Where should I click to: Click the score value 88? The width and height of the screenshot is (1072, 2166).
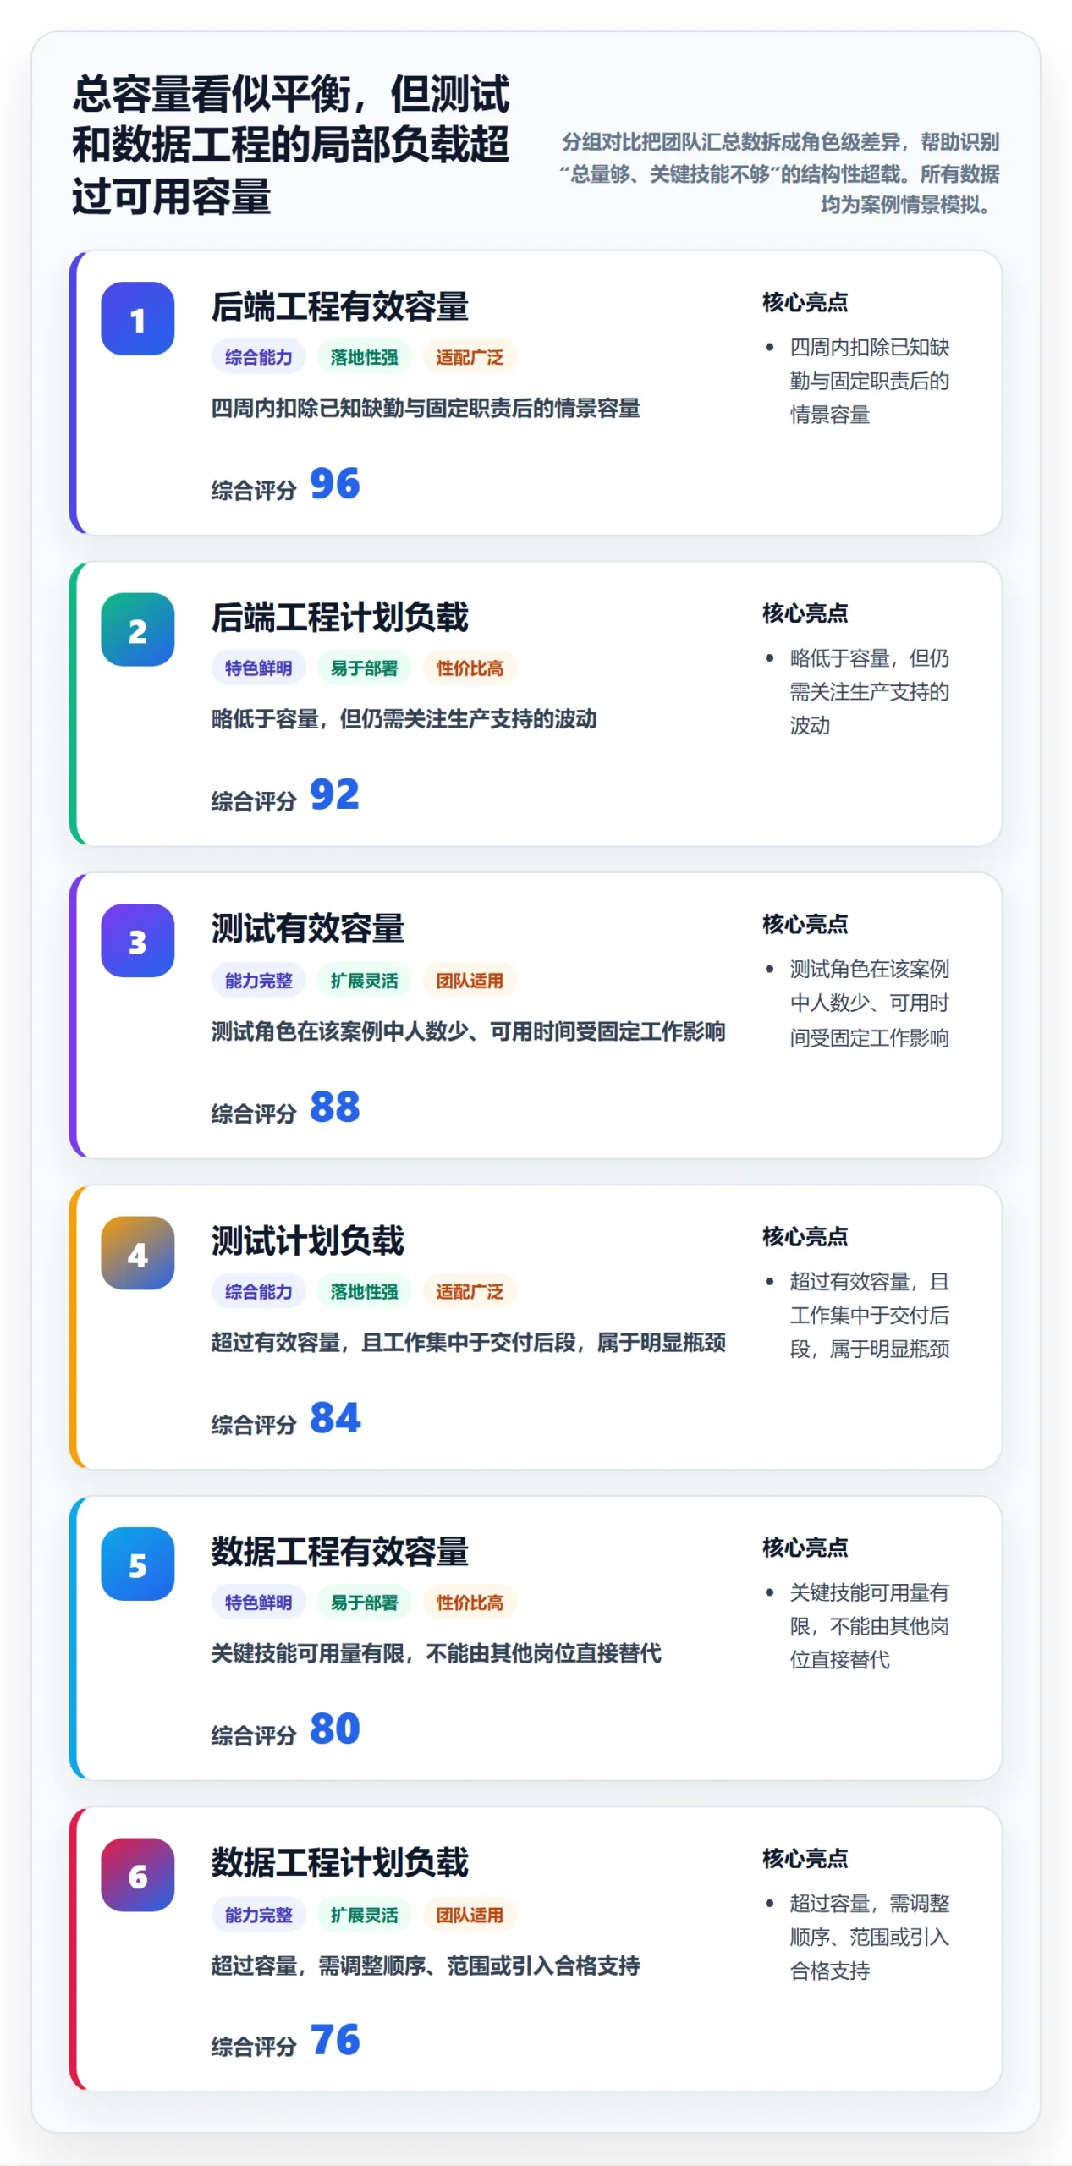pyautogui.click(x=335, y=1107)
